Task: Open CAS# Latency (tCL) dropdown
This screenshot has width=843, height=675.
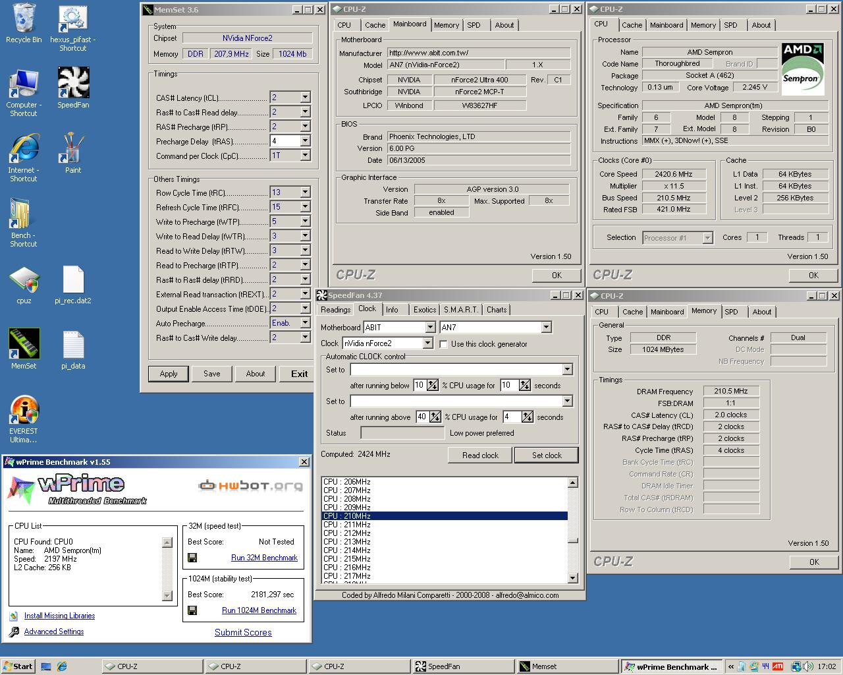Action: [305, 98]
